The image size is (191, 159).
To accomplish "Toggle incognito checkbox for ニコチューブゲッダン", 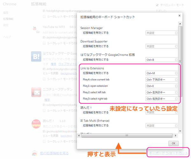I will point(44,111).
